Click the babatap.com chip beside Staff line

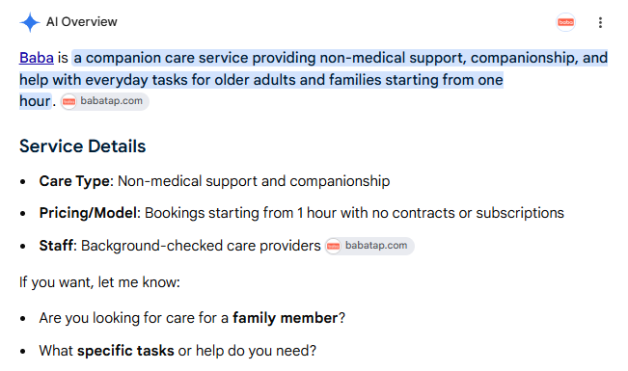point(369,246)
